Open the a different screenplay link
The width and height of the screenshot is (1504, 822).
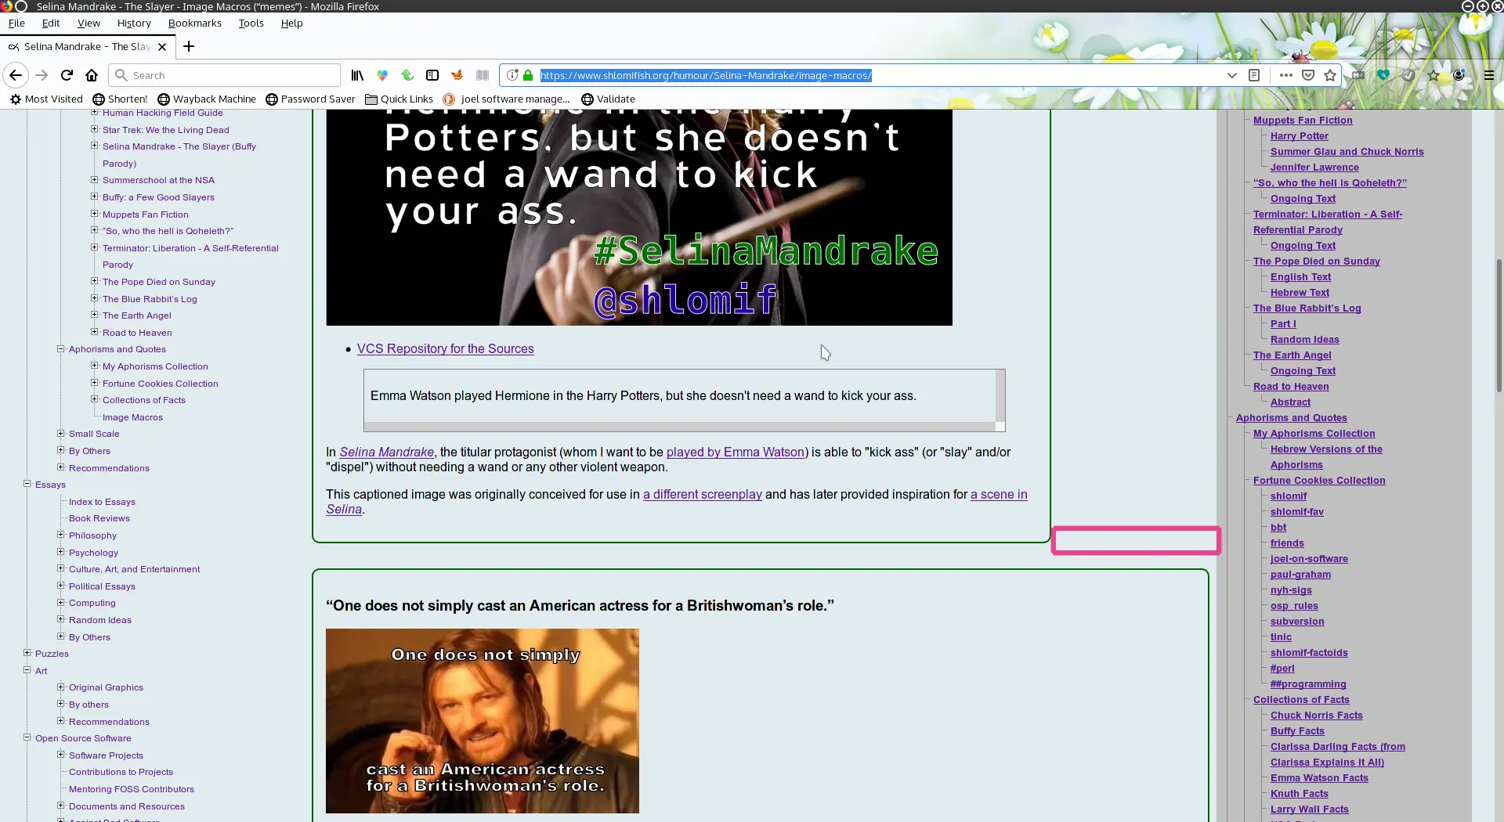[x=703, y=494]
